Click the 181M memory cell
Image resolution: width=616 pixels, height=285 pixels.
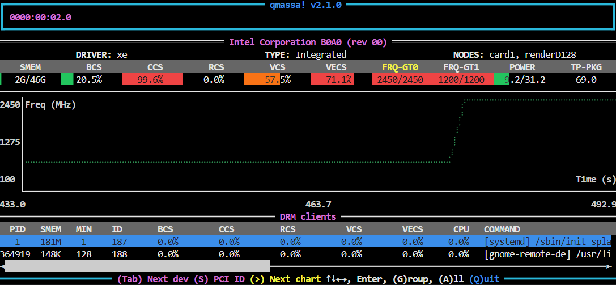(x=50, y=242)
